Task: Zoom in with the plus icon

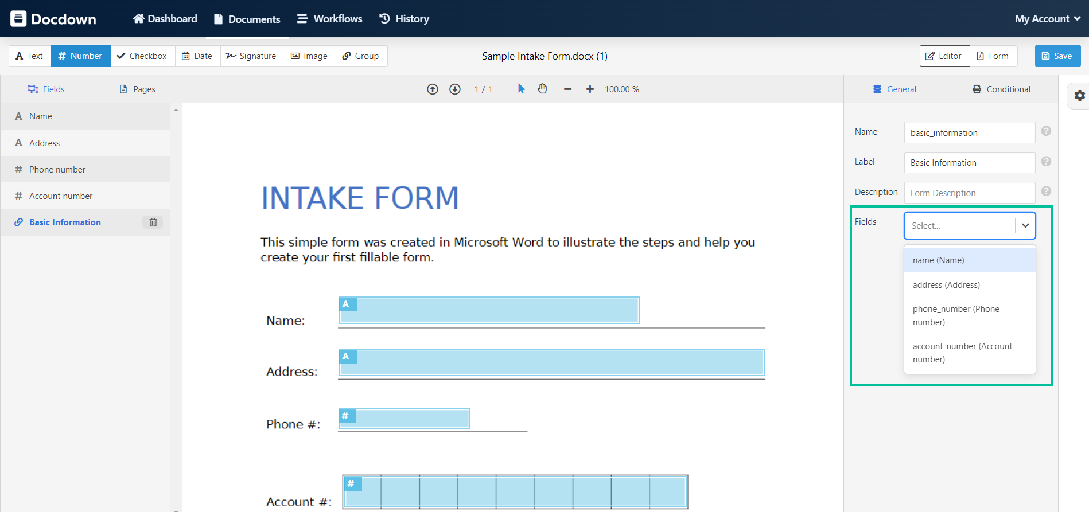Action: click(x=590, y=89)
